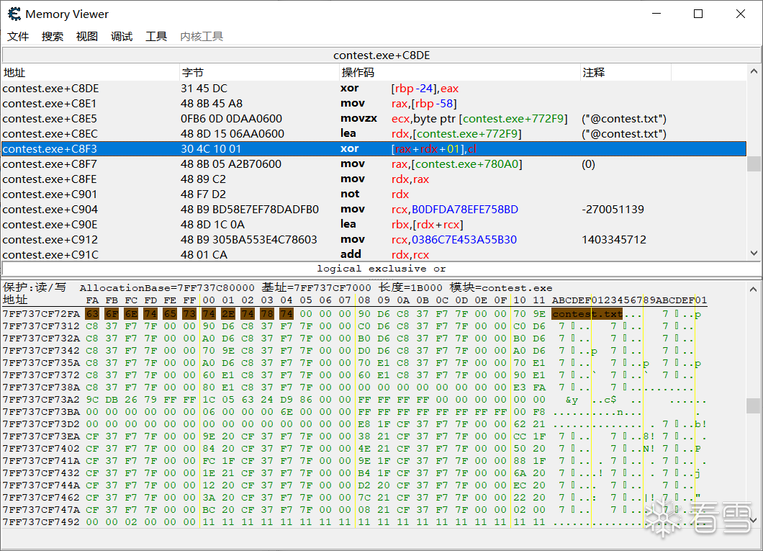The image size is (763, 551).
Task: Open the 文件 menu
Action: point(18,36)
